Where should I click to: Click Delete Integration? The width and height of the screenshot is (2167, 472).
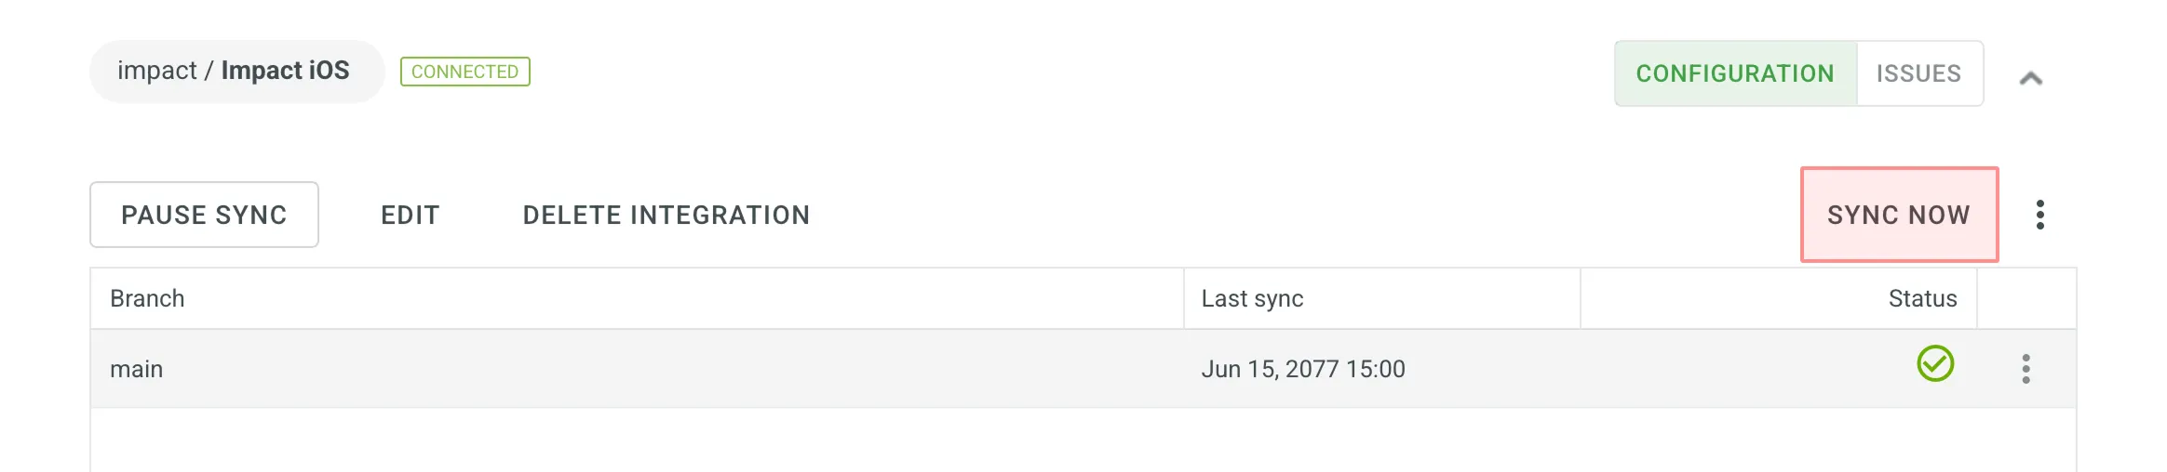click(666, 215)
